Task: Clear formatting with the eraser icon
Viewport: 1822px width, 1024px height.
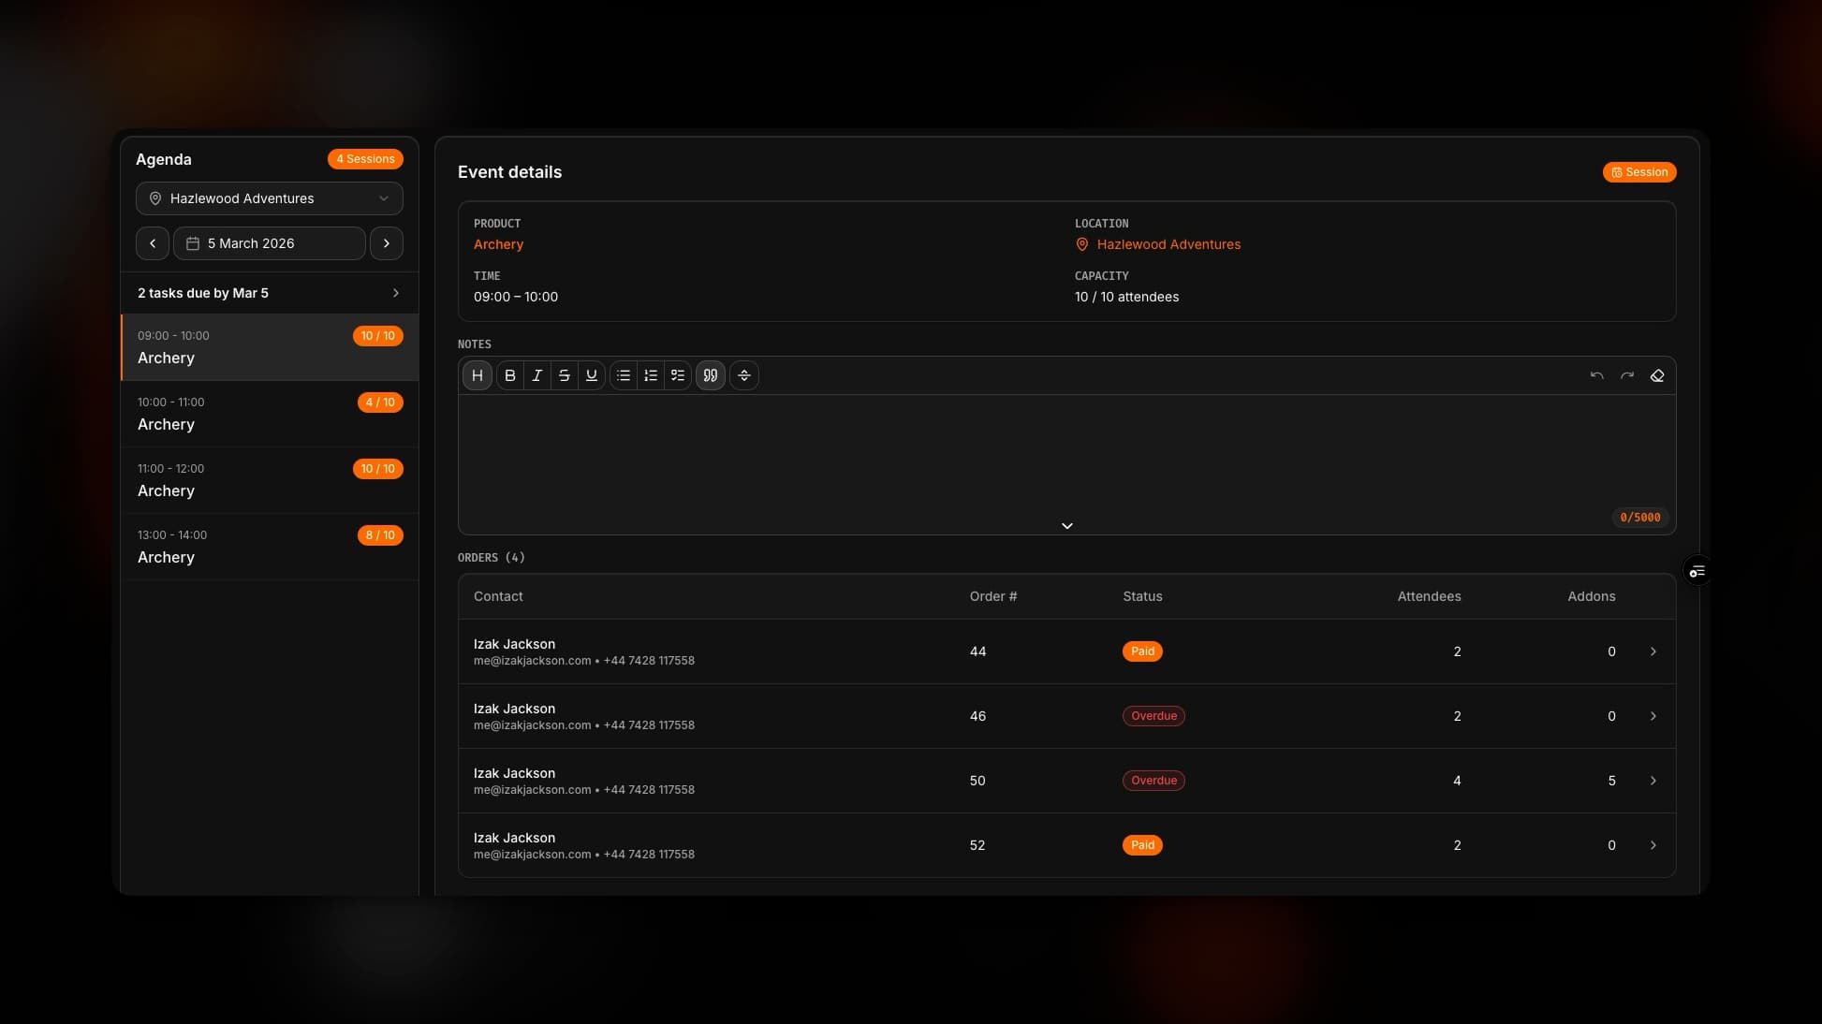Action: [x=1657, y=375]
